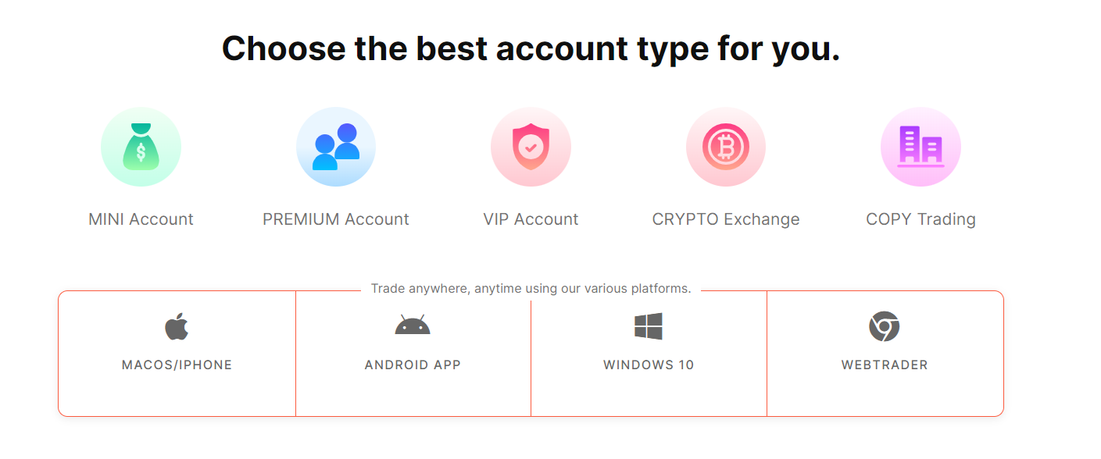This screenshot has height=459, width=1101.
Task: Select the ANDROID APP platform label
Action: (x=413, y=365)
